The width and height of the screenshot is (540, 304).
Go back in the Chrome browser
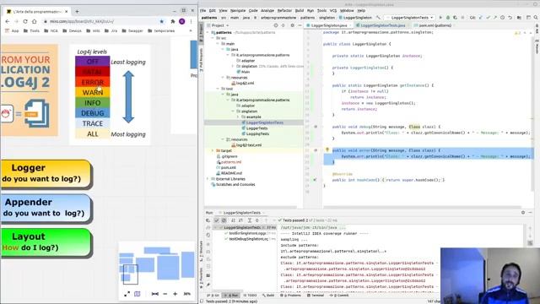tap(8, 21)
